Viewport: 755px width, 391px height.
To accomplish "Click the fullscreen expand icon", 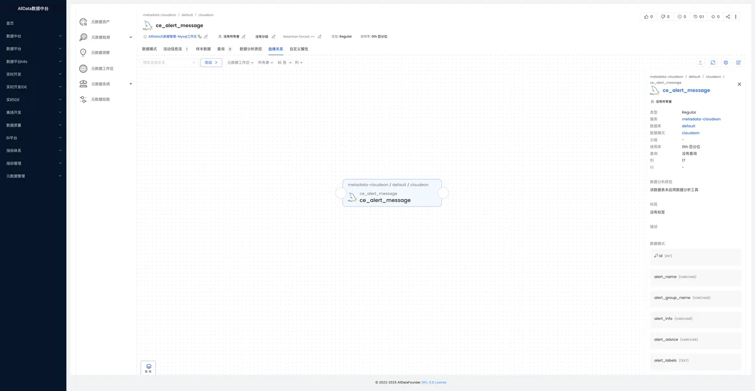I will click(713, 62).
